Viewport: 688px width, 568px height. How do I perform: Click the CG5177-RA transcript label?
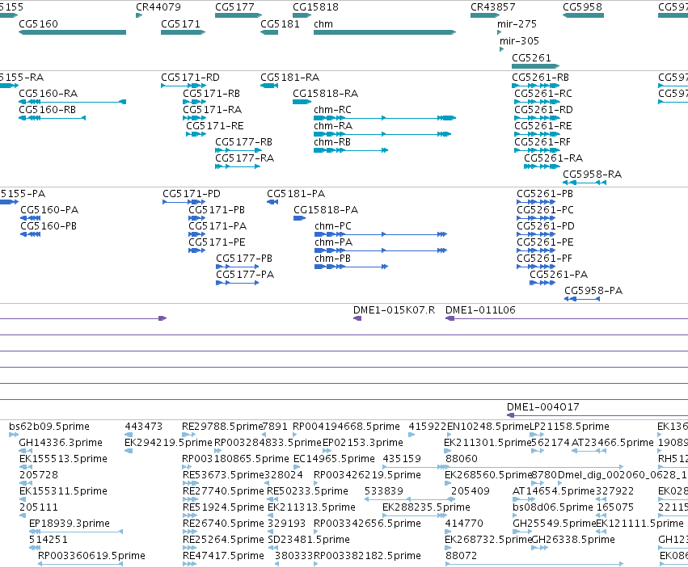244,158
